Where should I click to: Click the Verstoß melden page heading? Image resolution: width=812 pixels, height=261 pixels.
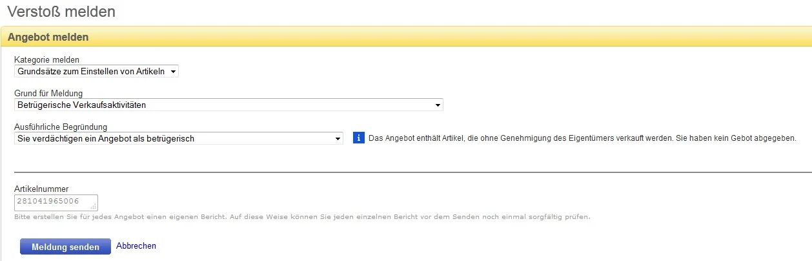(x=62, y=11)
